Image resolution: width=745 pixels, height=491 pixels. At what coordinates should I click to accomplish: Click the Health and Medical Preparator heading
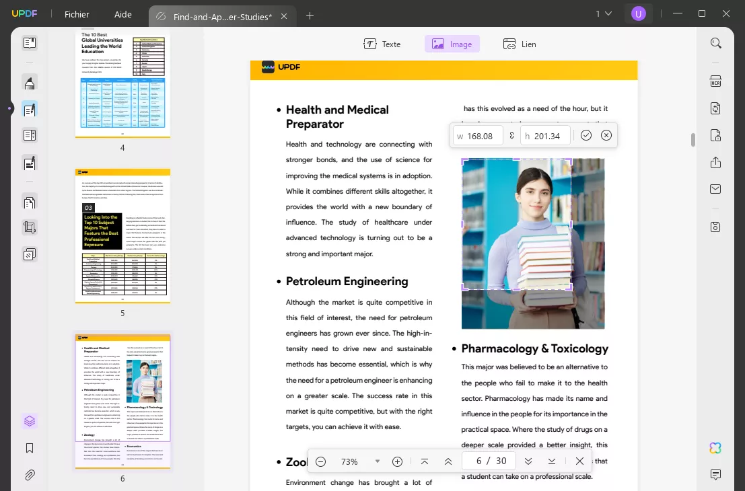(x=337, y=117)
